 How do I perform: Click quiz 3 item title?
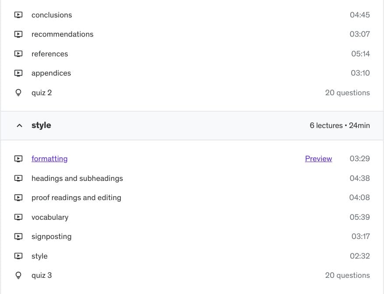click(x=42, y=275)
